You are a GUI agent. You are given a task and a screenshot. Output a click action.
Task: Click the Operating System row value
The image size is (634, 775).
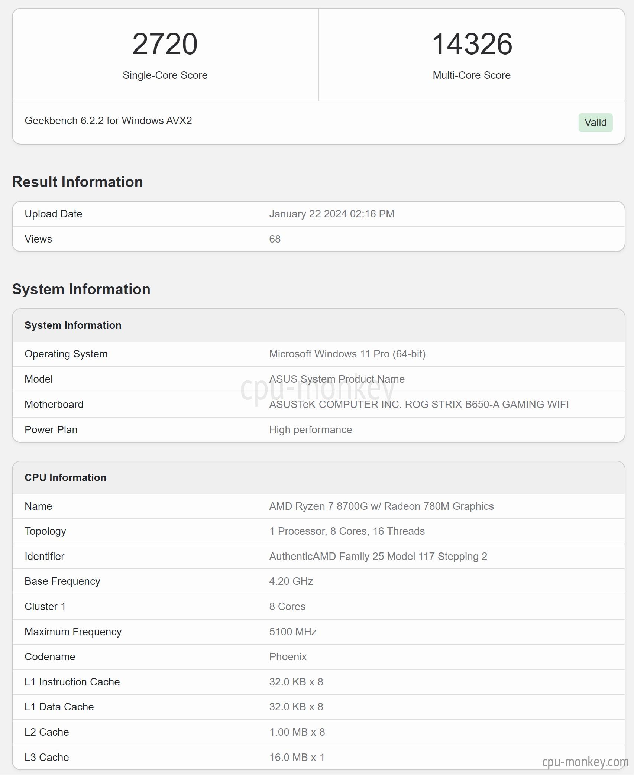(x=347, y=354)
